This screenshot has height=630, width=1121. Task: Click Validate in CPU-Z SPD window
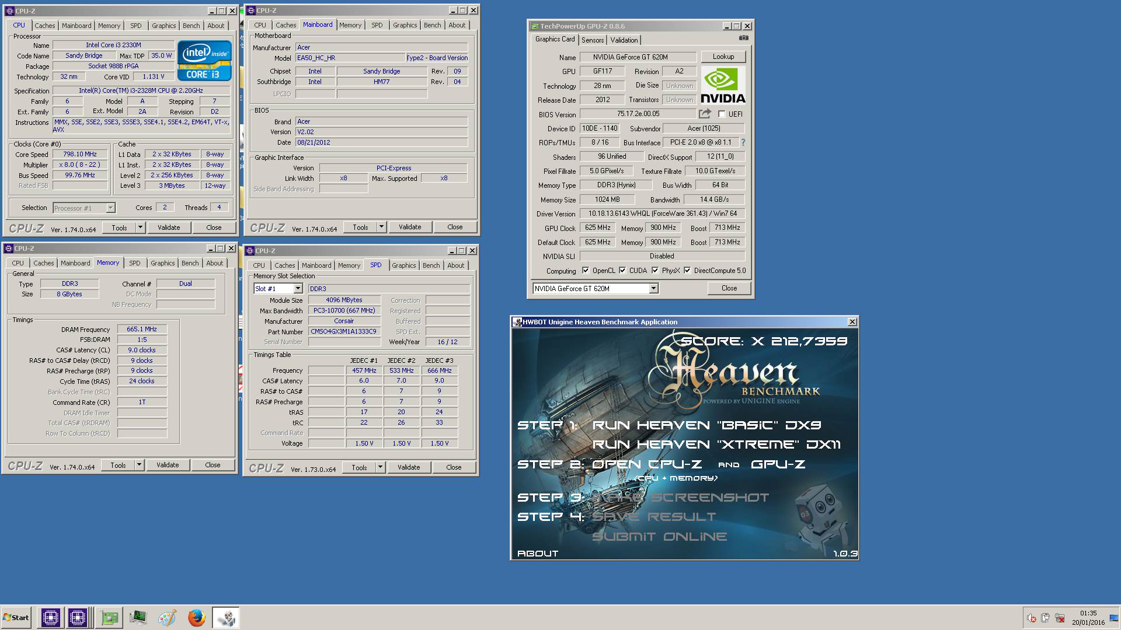(409, 467)
